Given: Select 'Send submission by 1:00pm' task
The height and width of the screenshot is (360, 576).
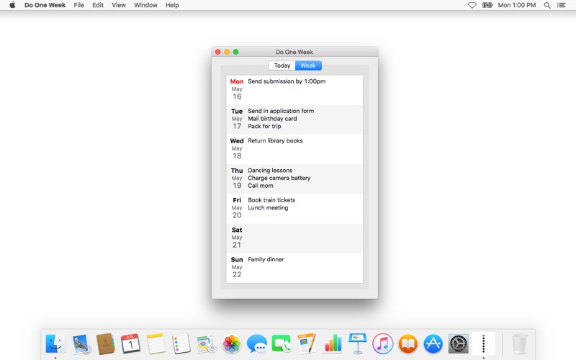Looking at the screenshot, I should click(x=287, y=81).
